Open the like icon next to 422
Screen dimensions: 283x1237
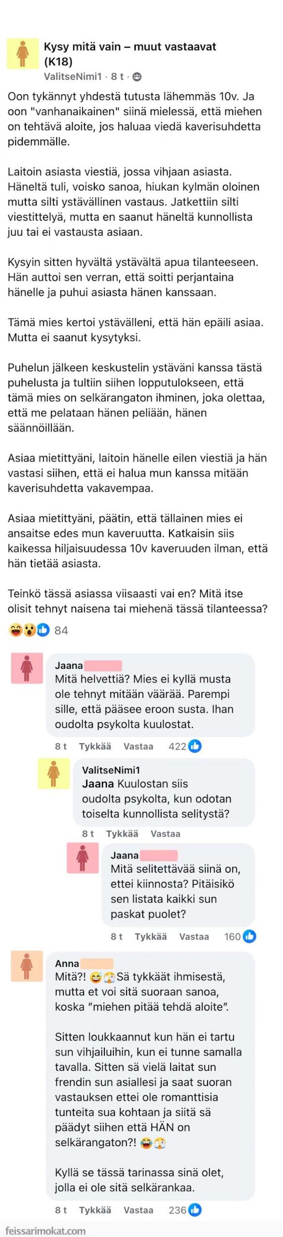[x=195, y=746]
